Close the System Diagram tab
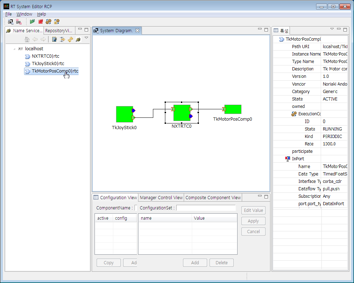The width and height of the screenshot is (354, 283). 137,30
